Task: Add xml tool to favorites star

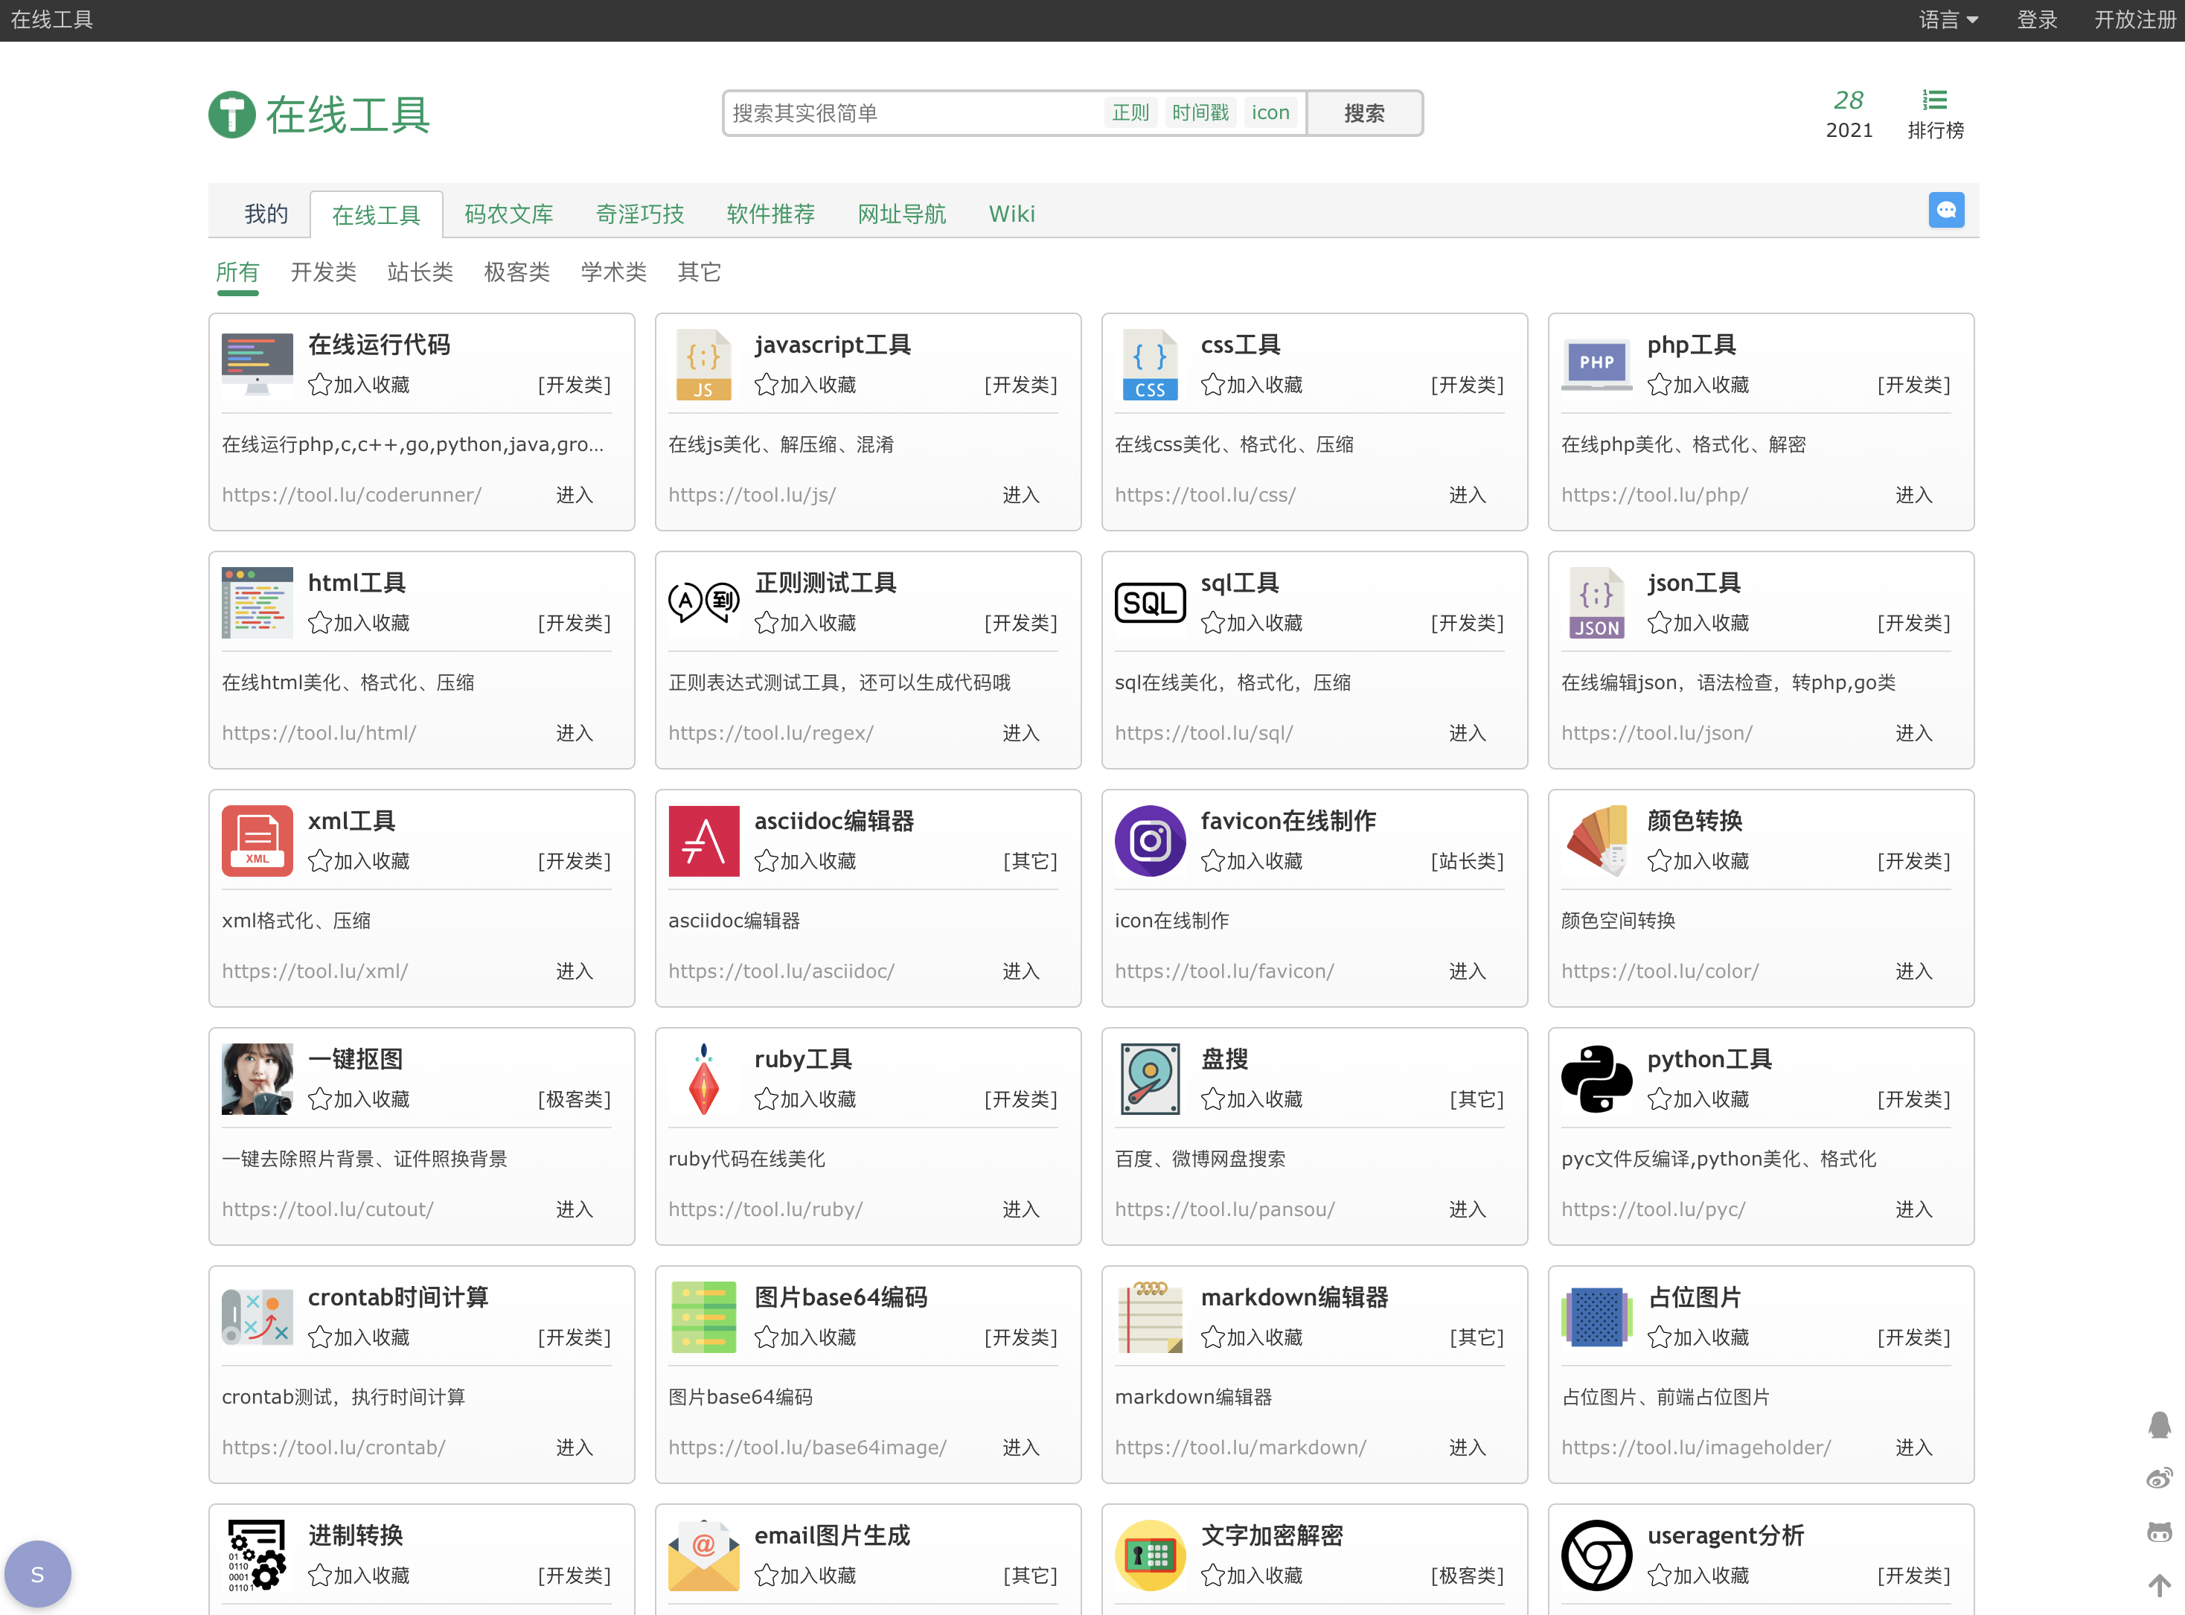Action: [x=320, y=861]
